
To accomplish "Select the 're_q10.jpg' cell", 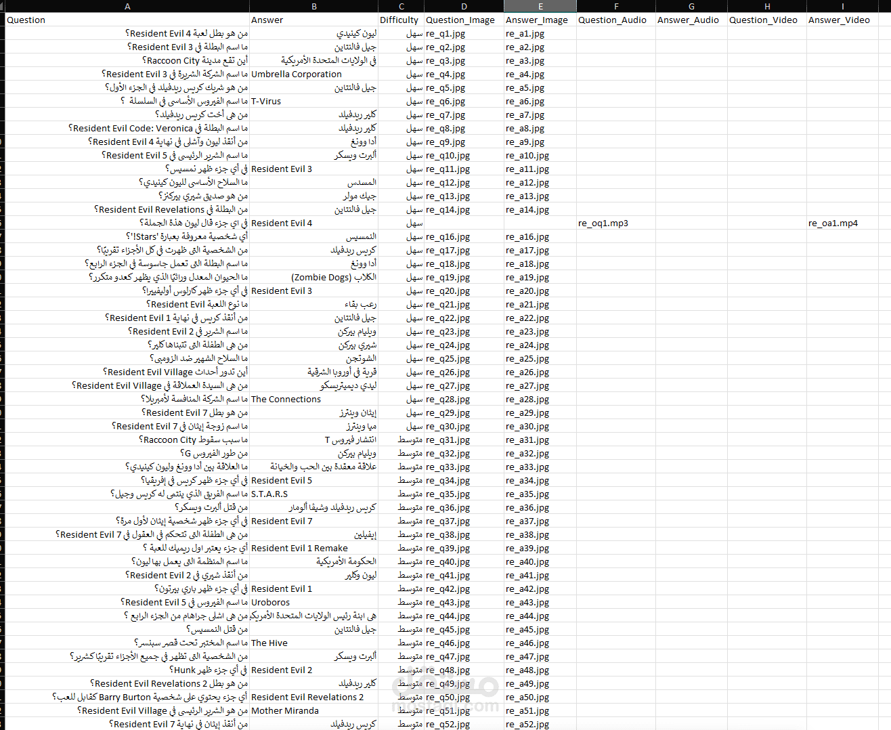I will [464, 155].
